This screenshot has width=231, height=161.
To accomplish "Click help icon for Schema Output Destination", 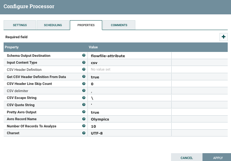I will (84, 56).
